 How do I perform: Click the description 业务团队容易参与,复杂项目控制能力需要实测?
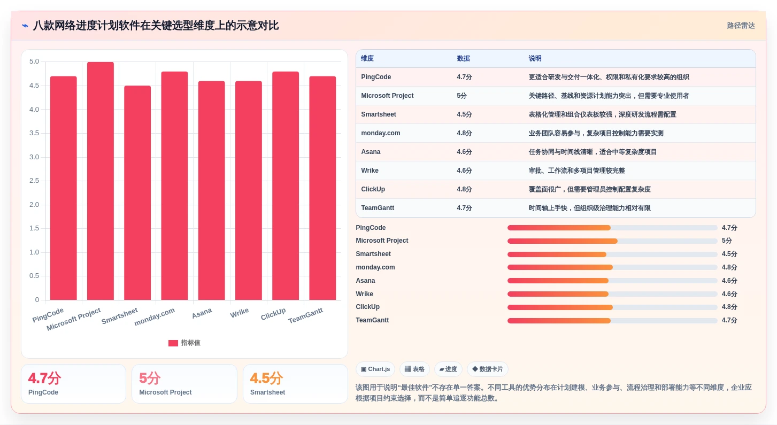click(x=596, y=133)
